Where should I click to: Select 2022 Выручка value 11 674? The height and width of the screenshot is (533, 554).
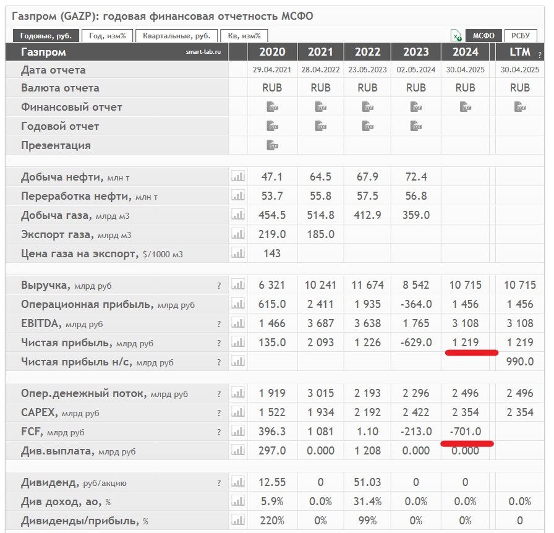[367, 285]
